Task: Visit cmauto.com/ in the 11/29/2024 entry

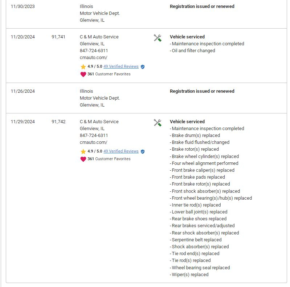Action: click(x=93, y=142)
